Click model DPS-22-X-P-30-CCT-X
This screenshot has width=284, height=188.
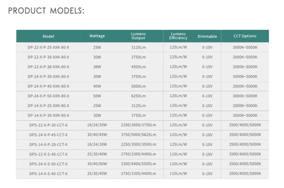coord(48,125)
